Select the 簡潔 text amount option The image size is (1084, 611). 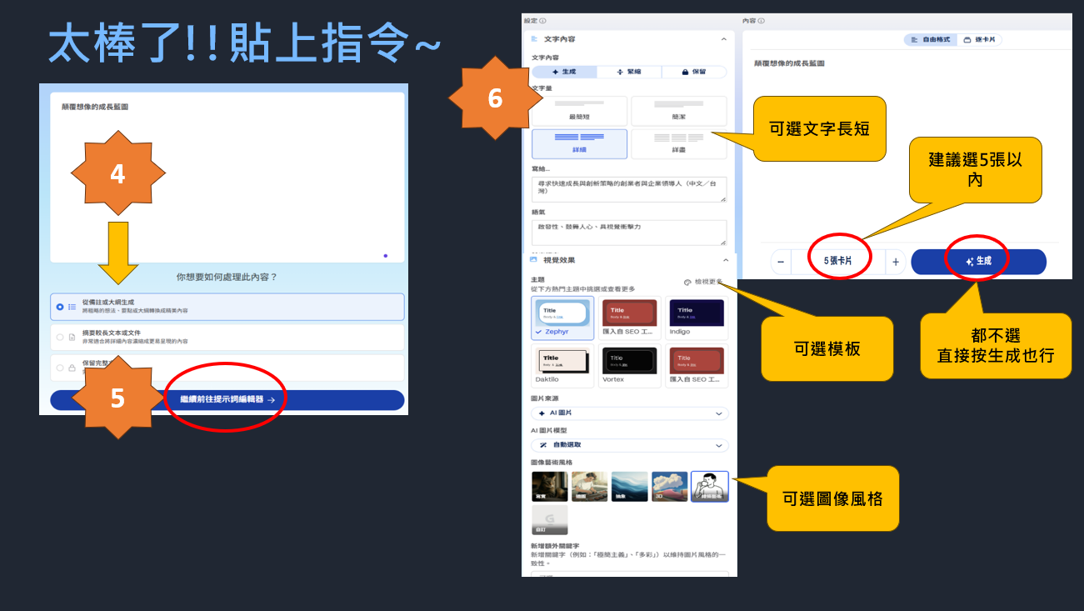pyautogui.click(x=678, y=111)
